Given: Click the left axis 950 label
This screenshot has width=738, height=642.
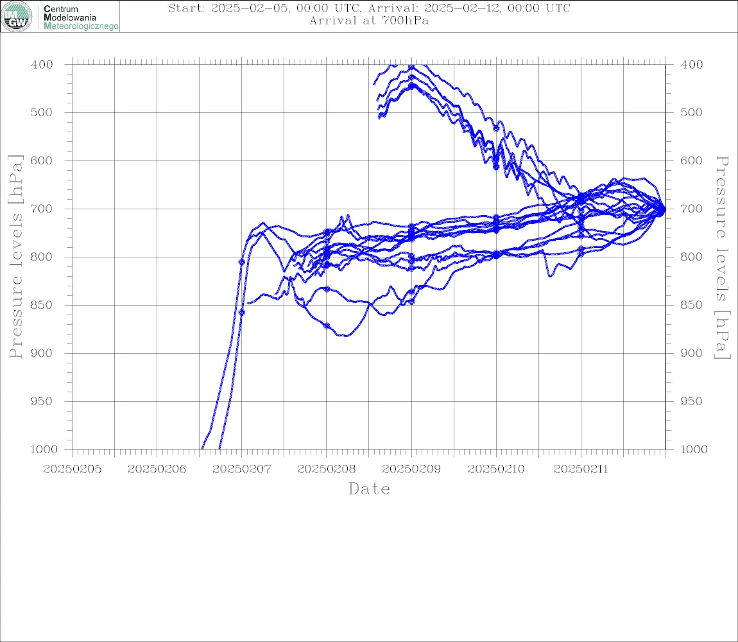Looking at the screenshot, I should 42,401.
